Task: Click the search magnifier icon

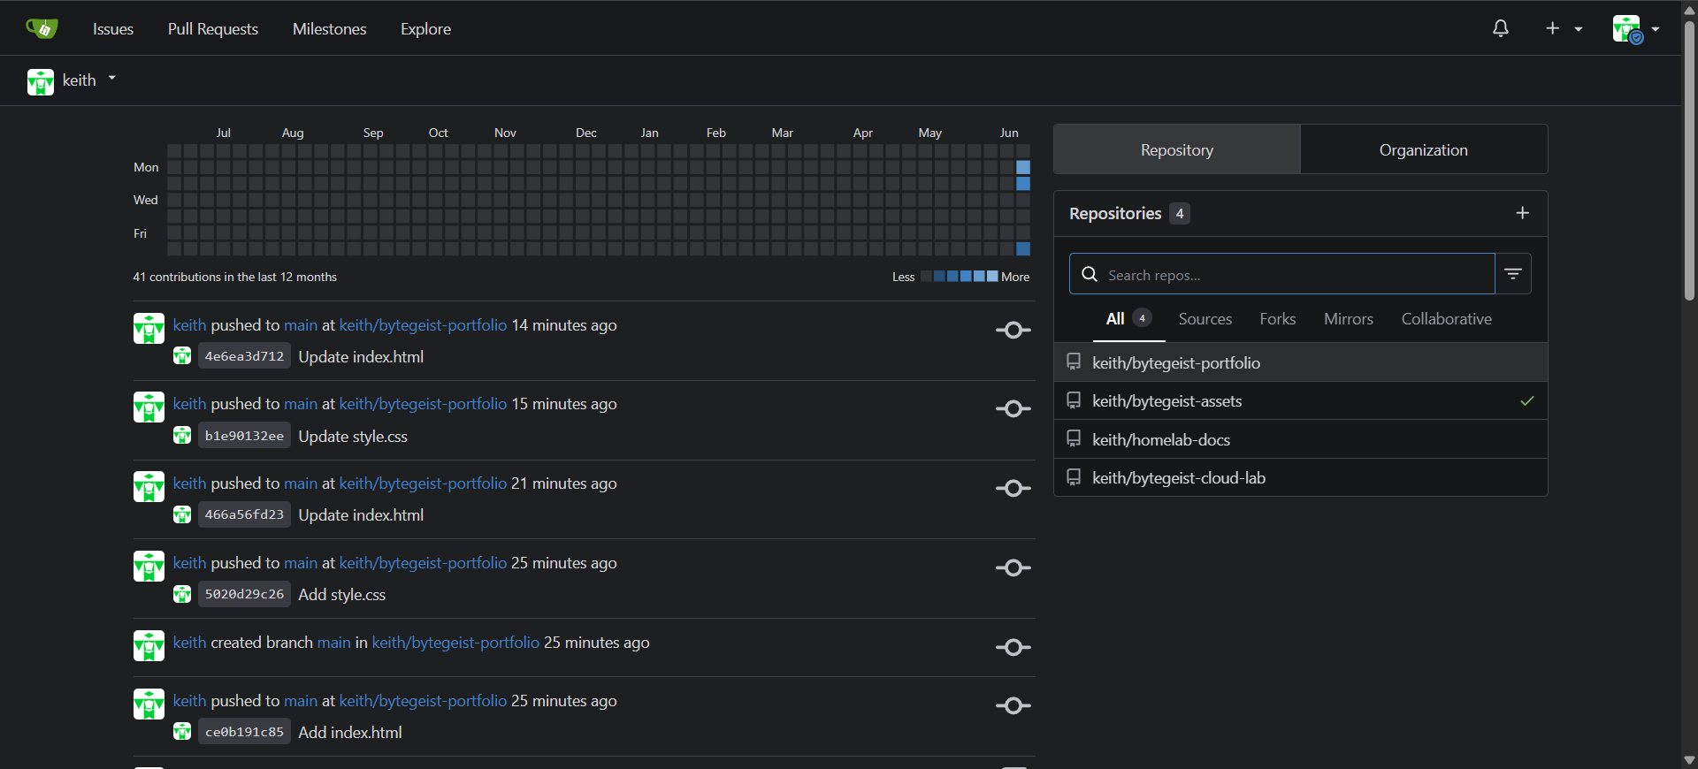Action: [1090, 274]
